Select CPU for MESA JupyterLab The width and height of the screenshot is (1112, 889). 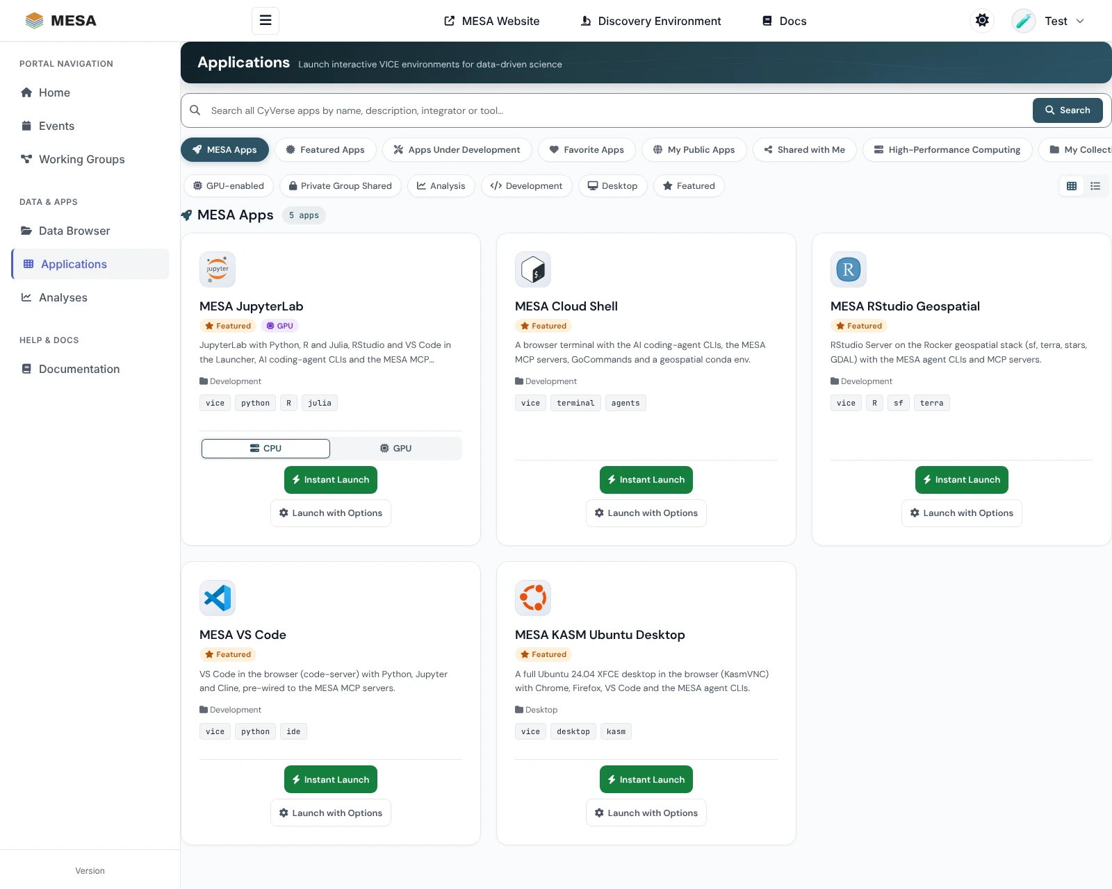[265, 449]
